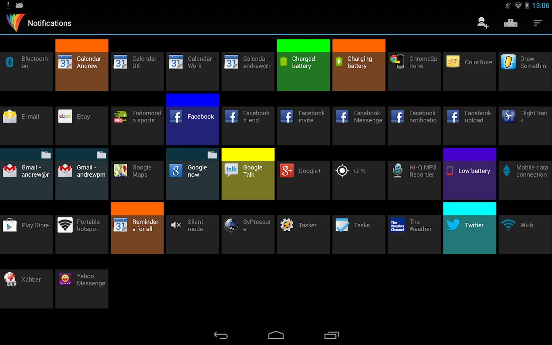Image resolution: width=552 pixels, height=345 pixels.
Task: Open the sort options icon
Action: [538, 23]
